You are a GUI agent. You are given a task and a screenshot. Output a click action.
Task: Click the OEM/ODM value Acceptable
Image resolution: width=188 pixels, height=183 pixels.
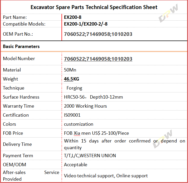coord(76,165)
